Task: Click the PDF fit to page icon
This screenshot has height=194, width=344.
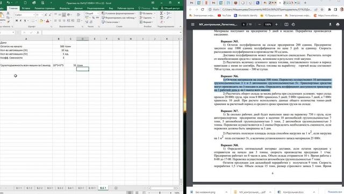Action: tap(286, 24)
